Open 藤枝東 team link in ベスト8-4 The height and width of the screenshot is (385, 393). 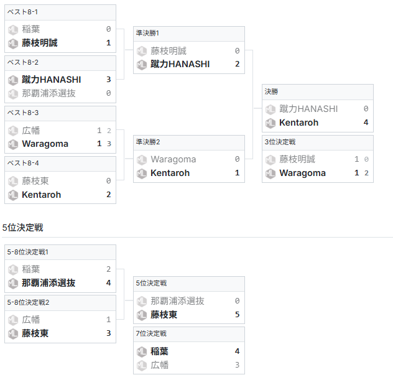(x=35, y=181)
